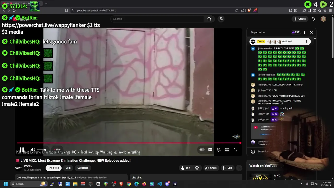Pause the live video
This screenshot has height=188, width=334.
(x=22, y=150)
